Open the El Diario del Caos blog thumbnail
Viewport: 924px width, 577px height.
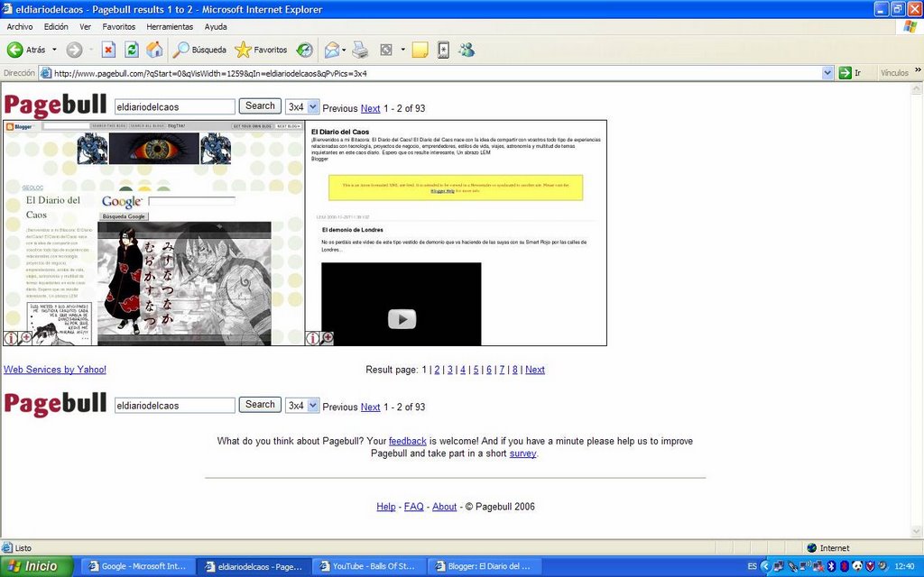point(153,234)
